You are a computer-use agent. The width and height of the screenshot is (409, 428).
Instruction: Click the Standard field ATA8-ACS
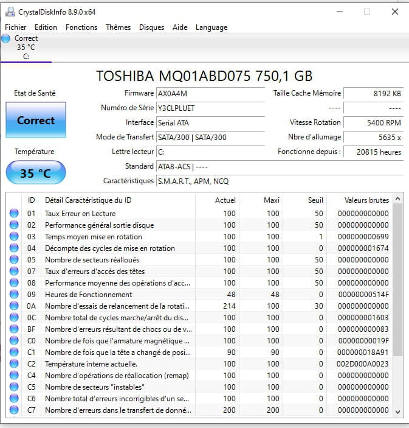(x=280, y=166)
